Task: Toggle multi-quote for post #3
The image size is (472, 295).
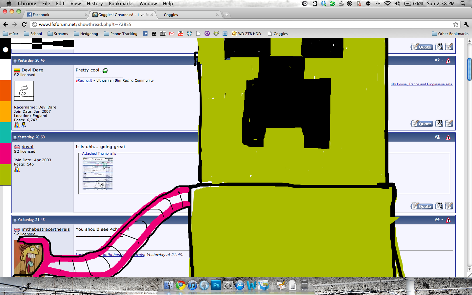Action: pyautogui.click(x=439, y=206)
